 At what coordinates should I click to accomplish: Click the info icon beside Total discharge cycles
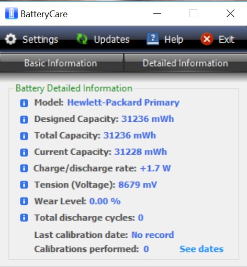(24, 217)
